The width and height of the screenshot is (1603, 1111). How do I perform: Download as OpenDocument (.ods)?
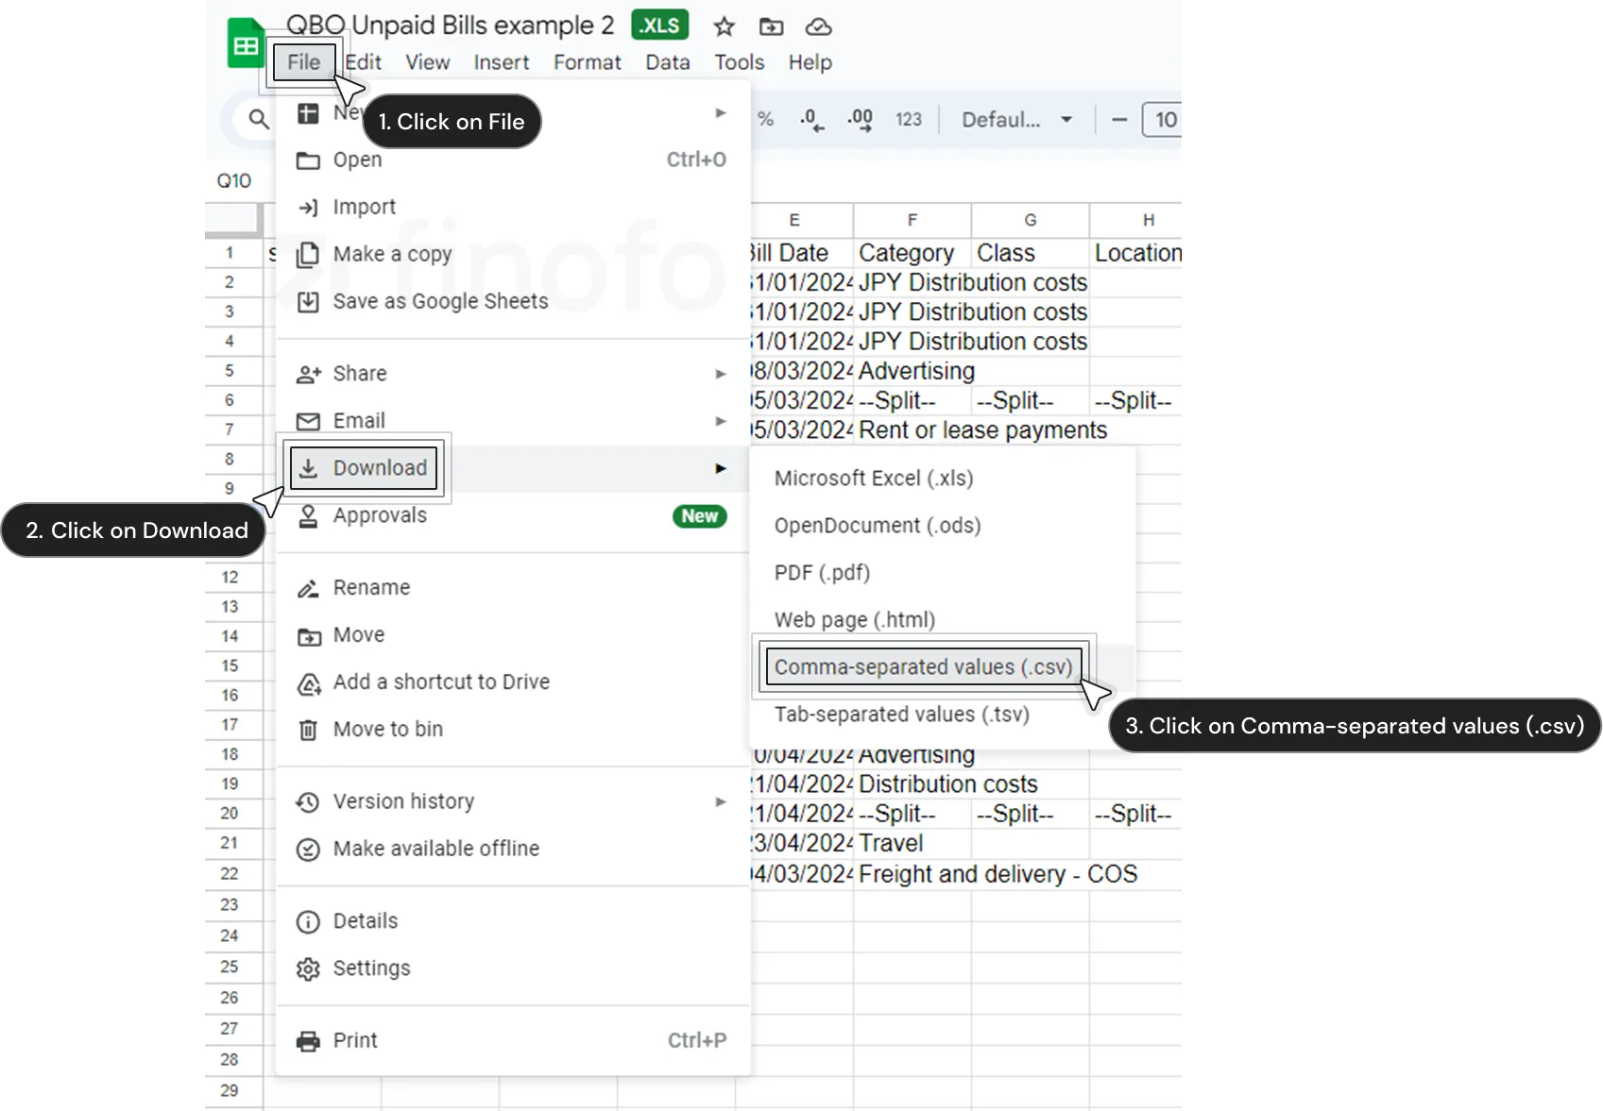point(942,526)
